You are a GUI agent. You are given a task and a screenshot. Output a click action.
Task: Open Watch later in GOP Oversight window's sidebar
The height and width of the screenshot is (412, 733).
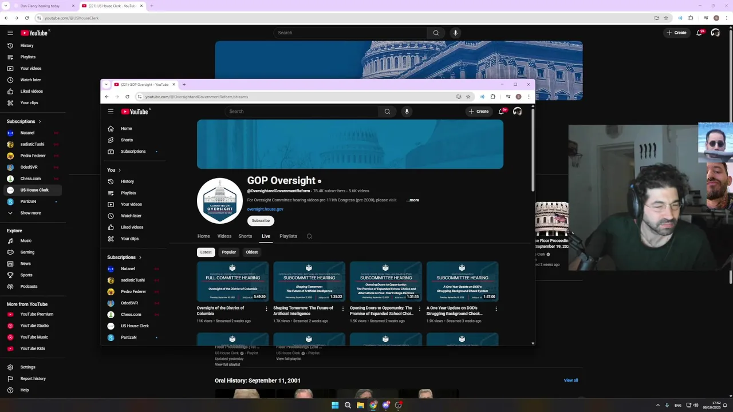click(131, 216)
